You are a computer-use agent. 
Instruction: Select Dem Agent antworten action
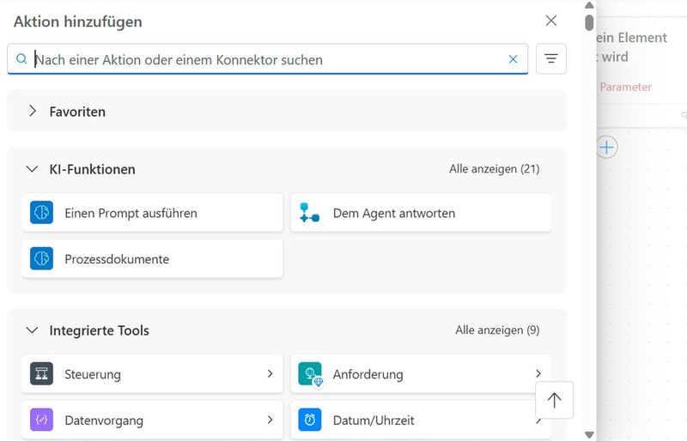(x=421, y=213)
